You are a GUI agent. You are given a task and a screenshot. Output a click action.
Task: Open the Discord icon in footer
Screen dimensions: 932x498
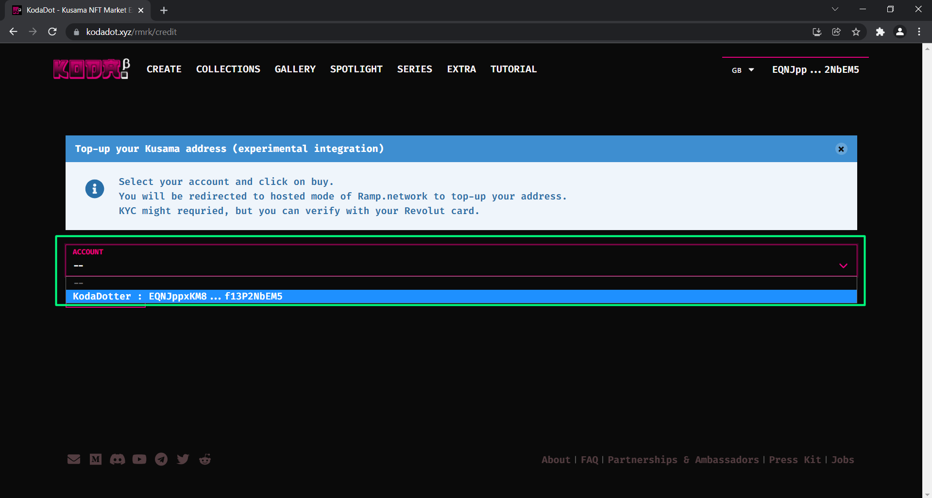(118, 459)
